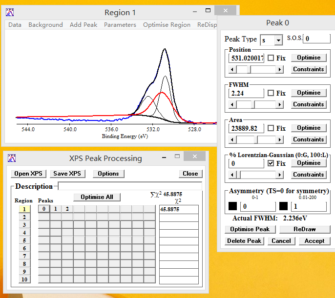335x298 pixels.
Task: Enable Fix checkbox for Area
Action: (271, 128)
